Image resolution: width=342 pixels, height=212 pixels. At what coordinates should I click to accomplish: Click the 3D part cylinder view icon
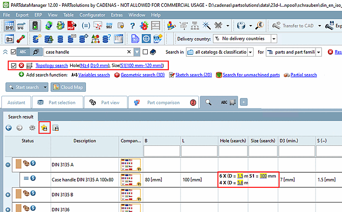coord(241,26)
